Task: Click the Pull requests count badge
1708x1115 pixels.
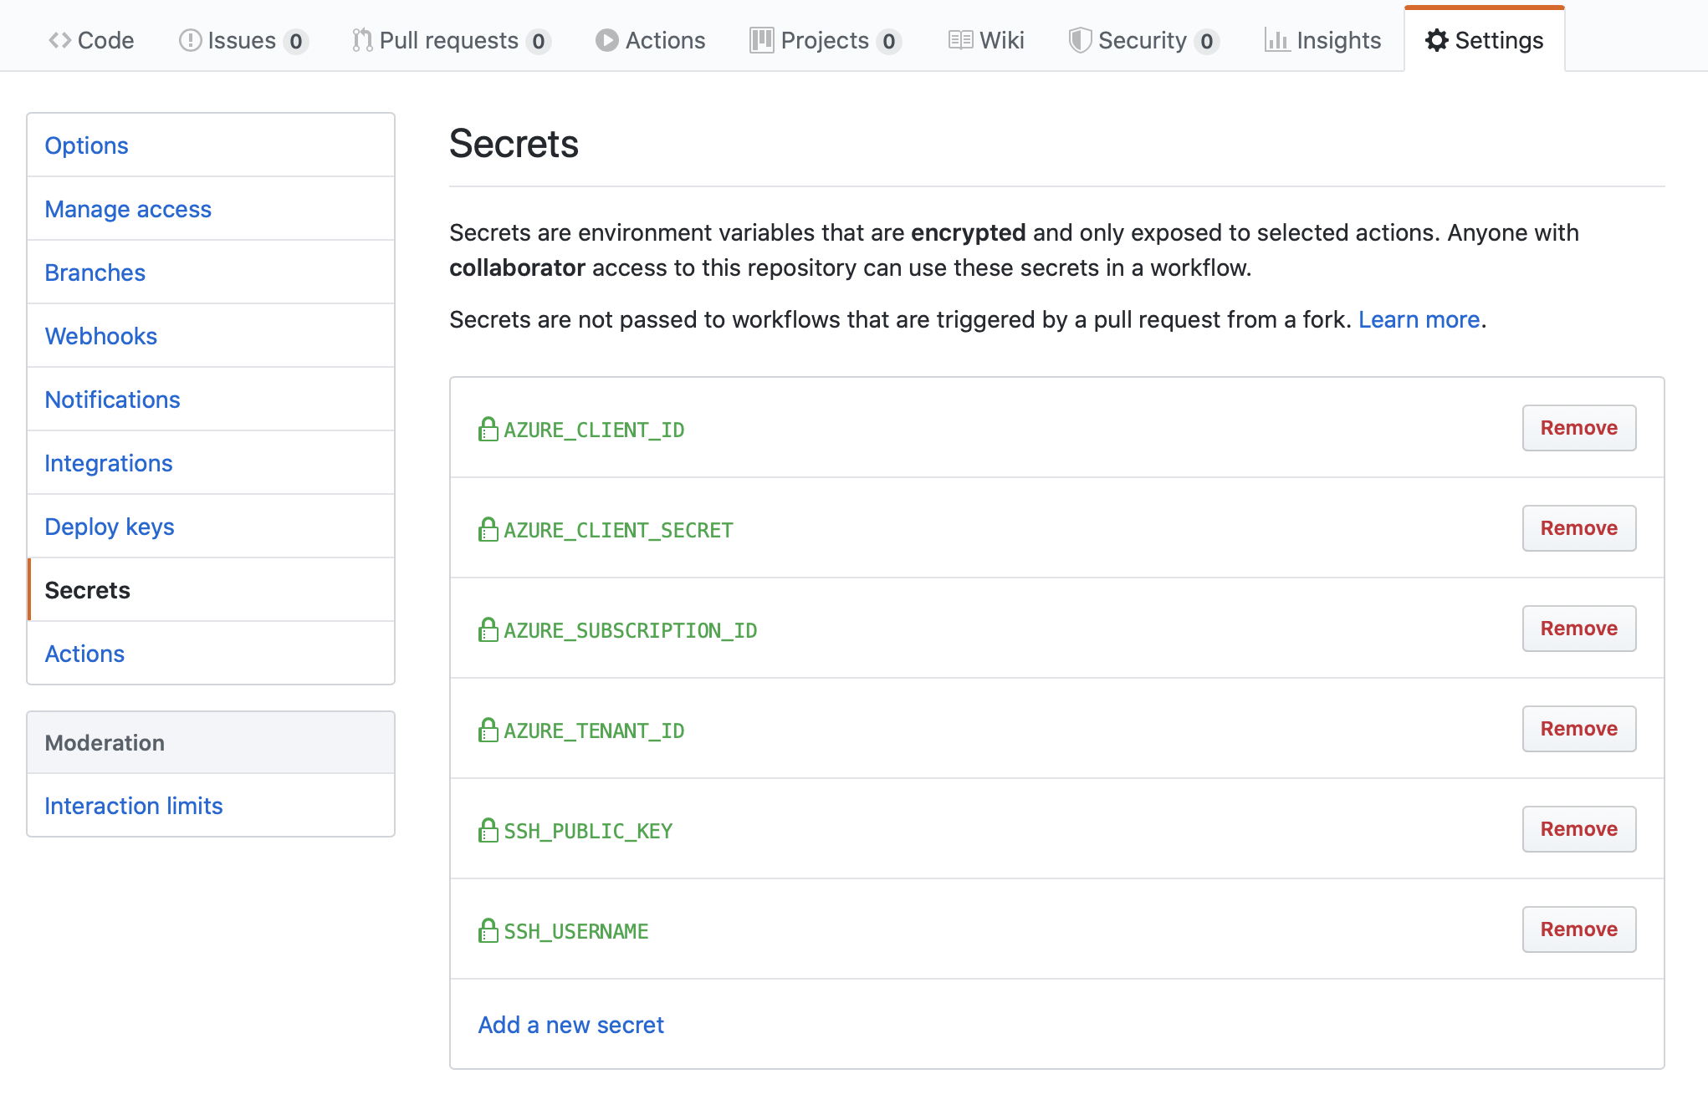Action: (x=539, y=41)
